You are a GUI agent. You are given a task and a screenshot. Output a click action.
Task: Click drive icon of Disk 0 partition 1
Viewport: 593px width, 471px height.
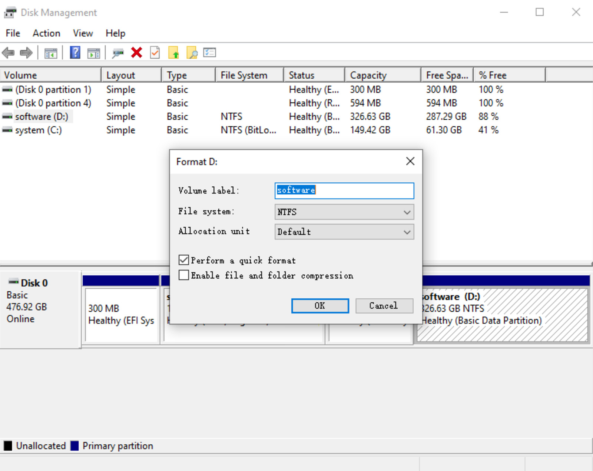tap(7, 90)
